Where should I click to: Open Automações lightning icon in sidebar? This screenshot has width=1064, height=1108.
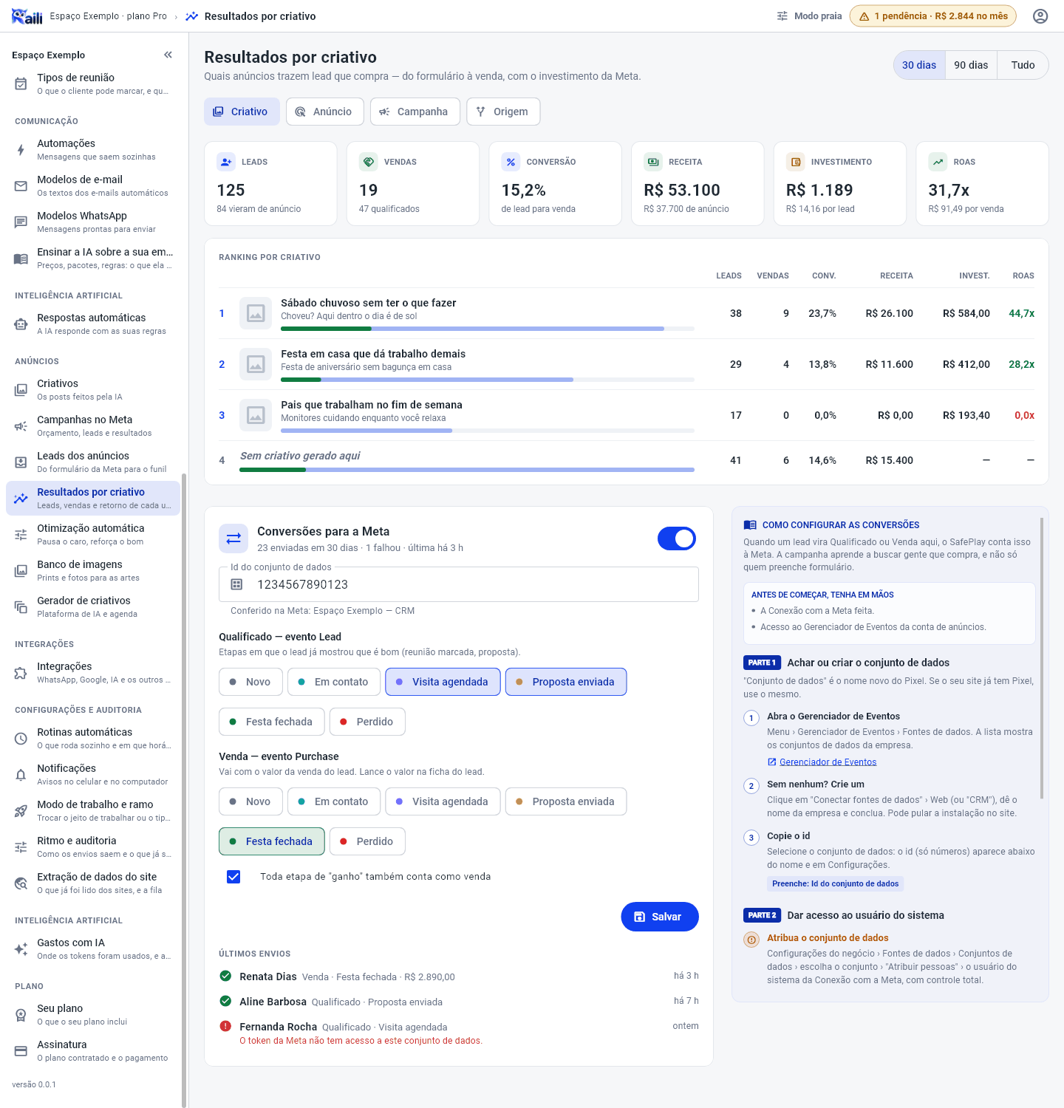point(21,150)
